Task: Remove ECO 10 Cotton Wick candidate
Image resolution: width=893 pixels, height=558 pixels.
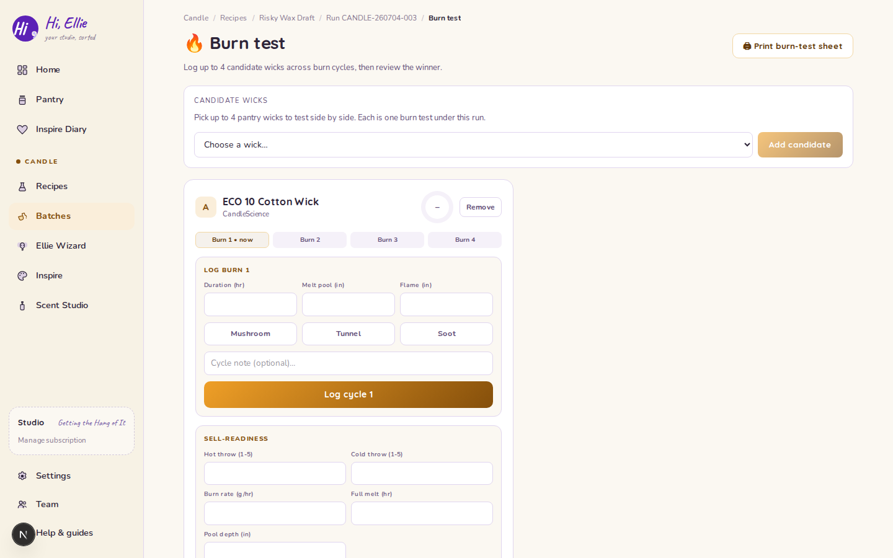Action: 481,207
